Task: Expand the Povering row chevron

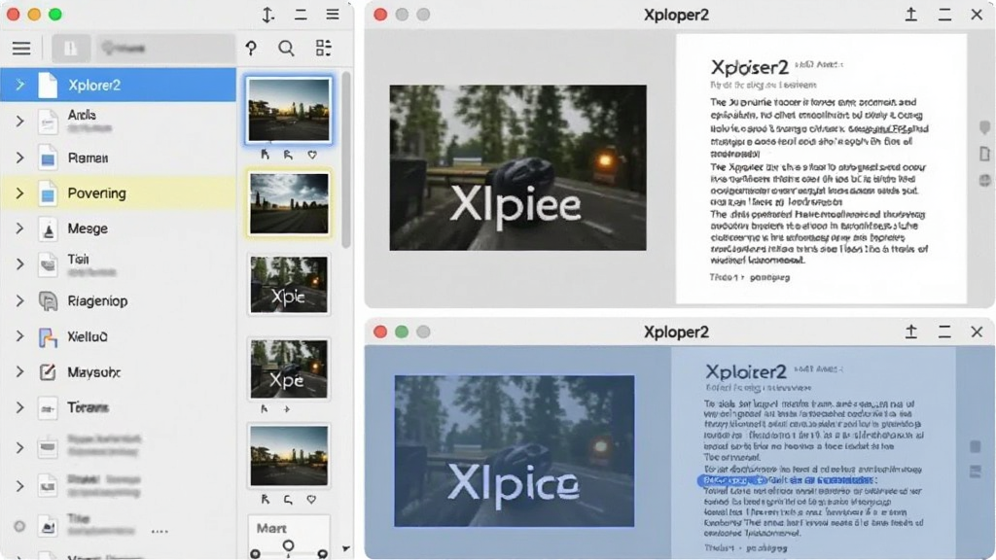Action: coord(19,193)
